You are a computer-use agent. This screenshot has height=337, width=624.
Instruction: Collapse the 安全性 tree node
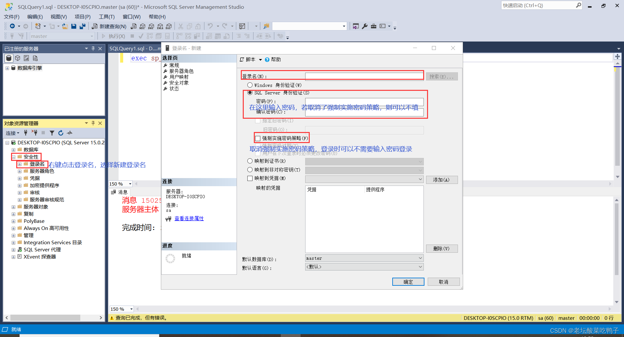(x=13, y=157)
